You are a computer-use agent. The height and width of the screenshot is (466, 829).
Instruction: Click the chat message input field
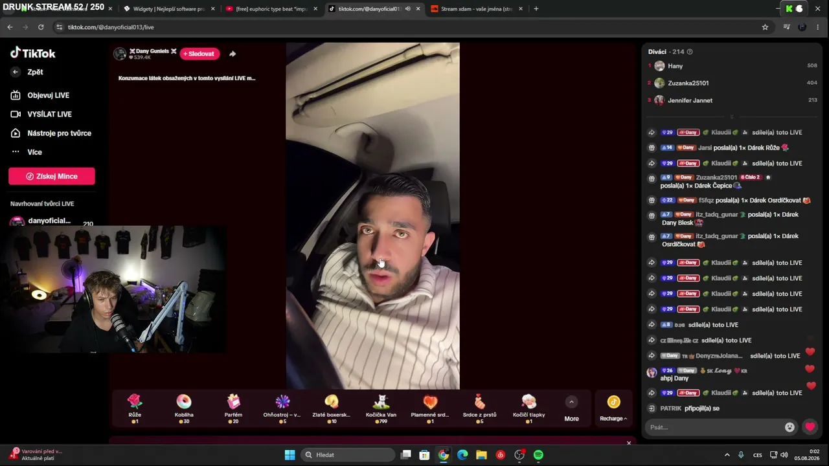(x=715, y=427)
